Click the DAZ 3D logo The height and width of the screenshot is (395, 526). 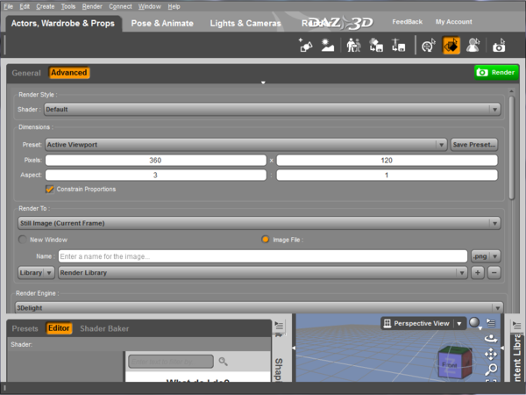coord(340,23)
